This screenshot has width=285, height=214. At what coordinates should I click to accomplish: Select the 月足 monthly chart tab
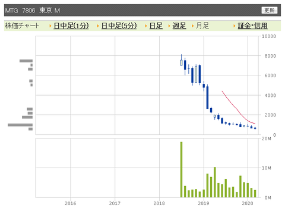point(202,26)
